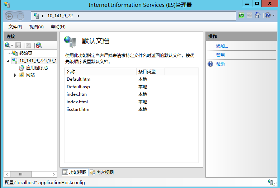Open the 视图(V) menu
This screenshot has height=188, width=280.
pos(36,27)
